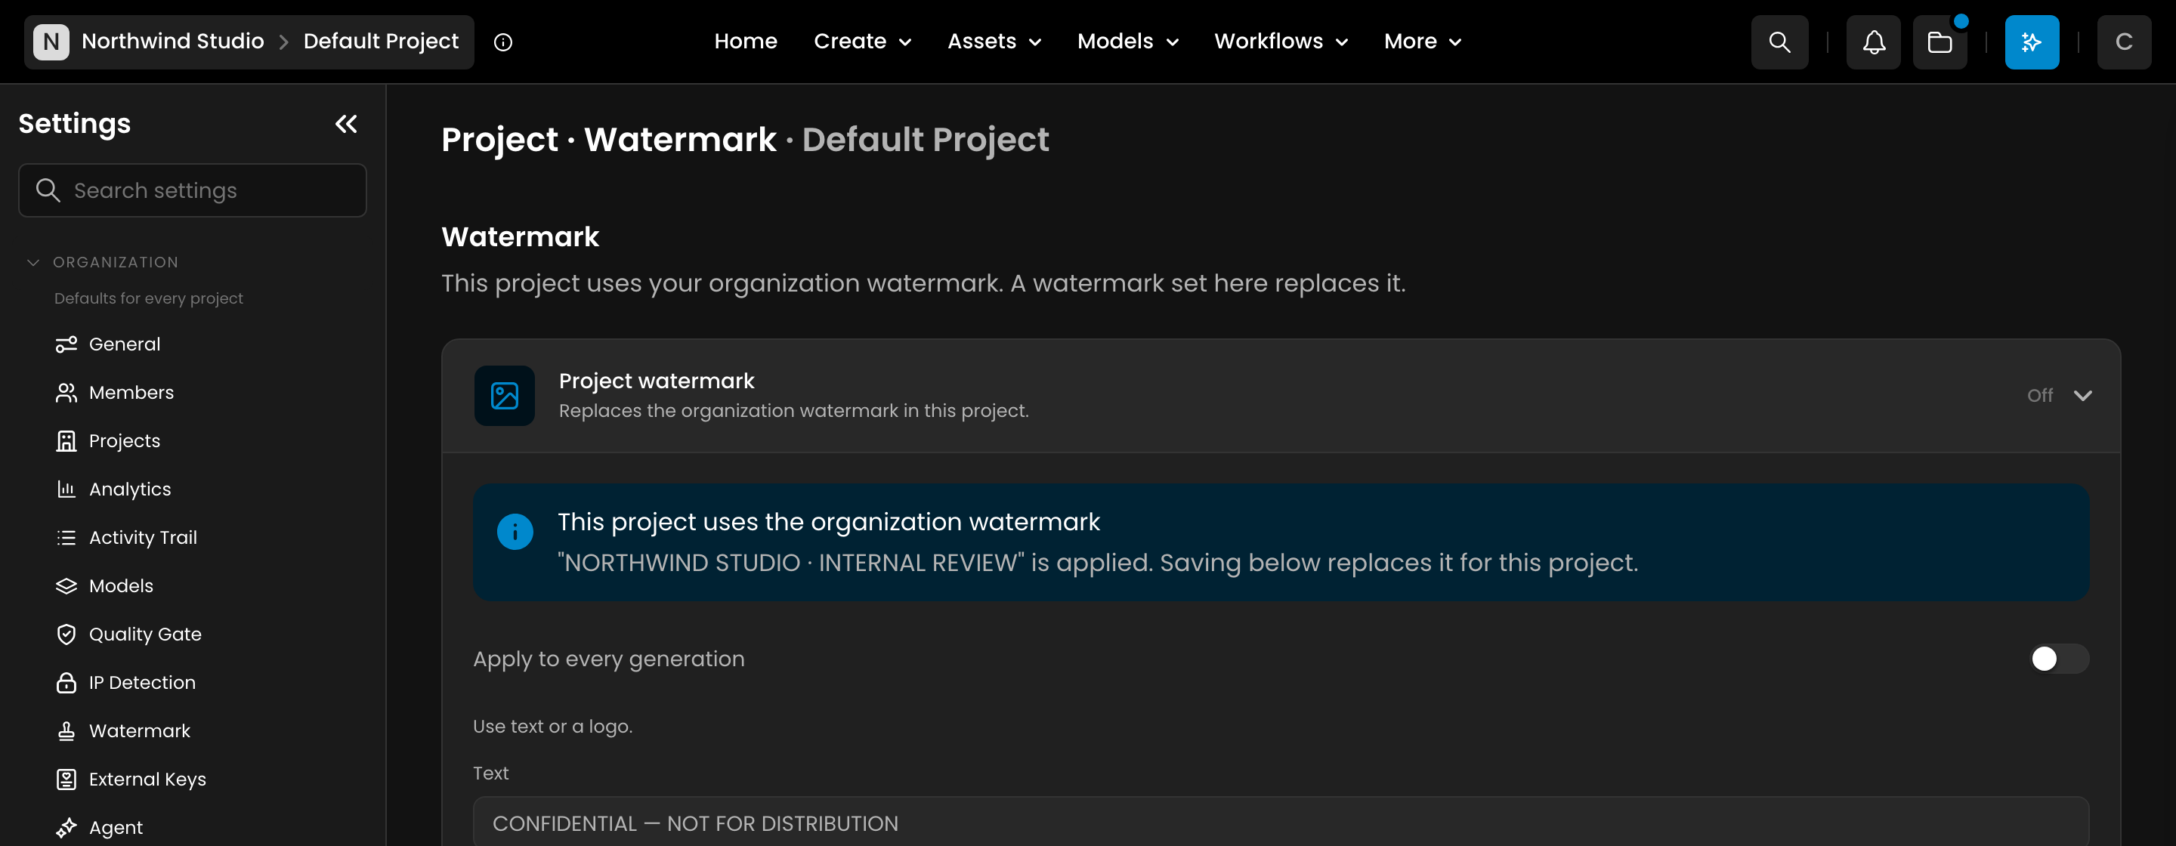The height and width of the screenshot is (846, 2176).
Task: Toggle Apply to every generation
Action: pyautogui.click(x=2059, y=659)
